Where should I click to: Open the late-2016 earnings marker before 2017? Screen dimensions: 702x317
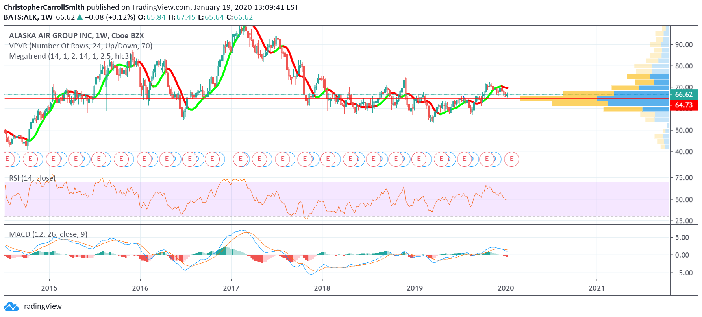pyautogui.click(x=212, y=159)
